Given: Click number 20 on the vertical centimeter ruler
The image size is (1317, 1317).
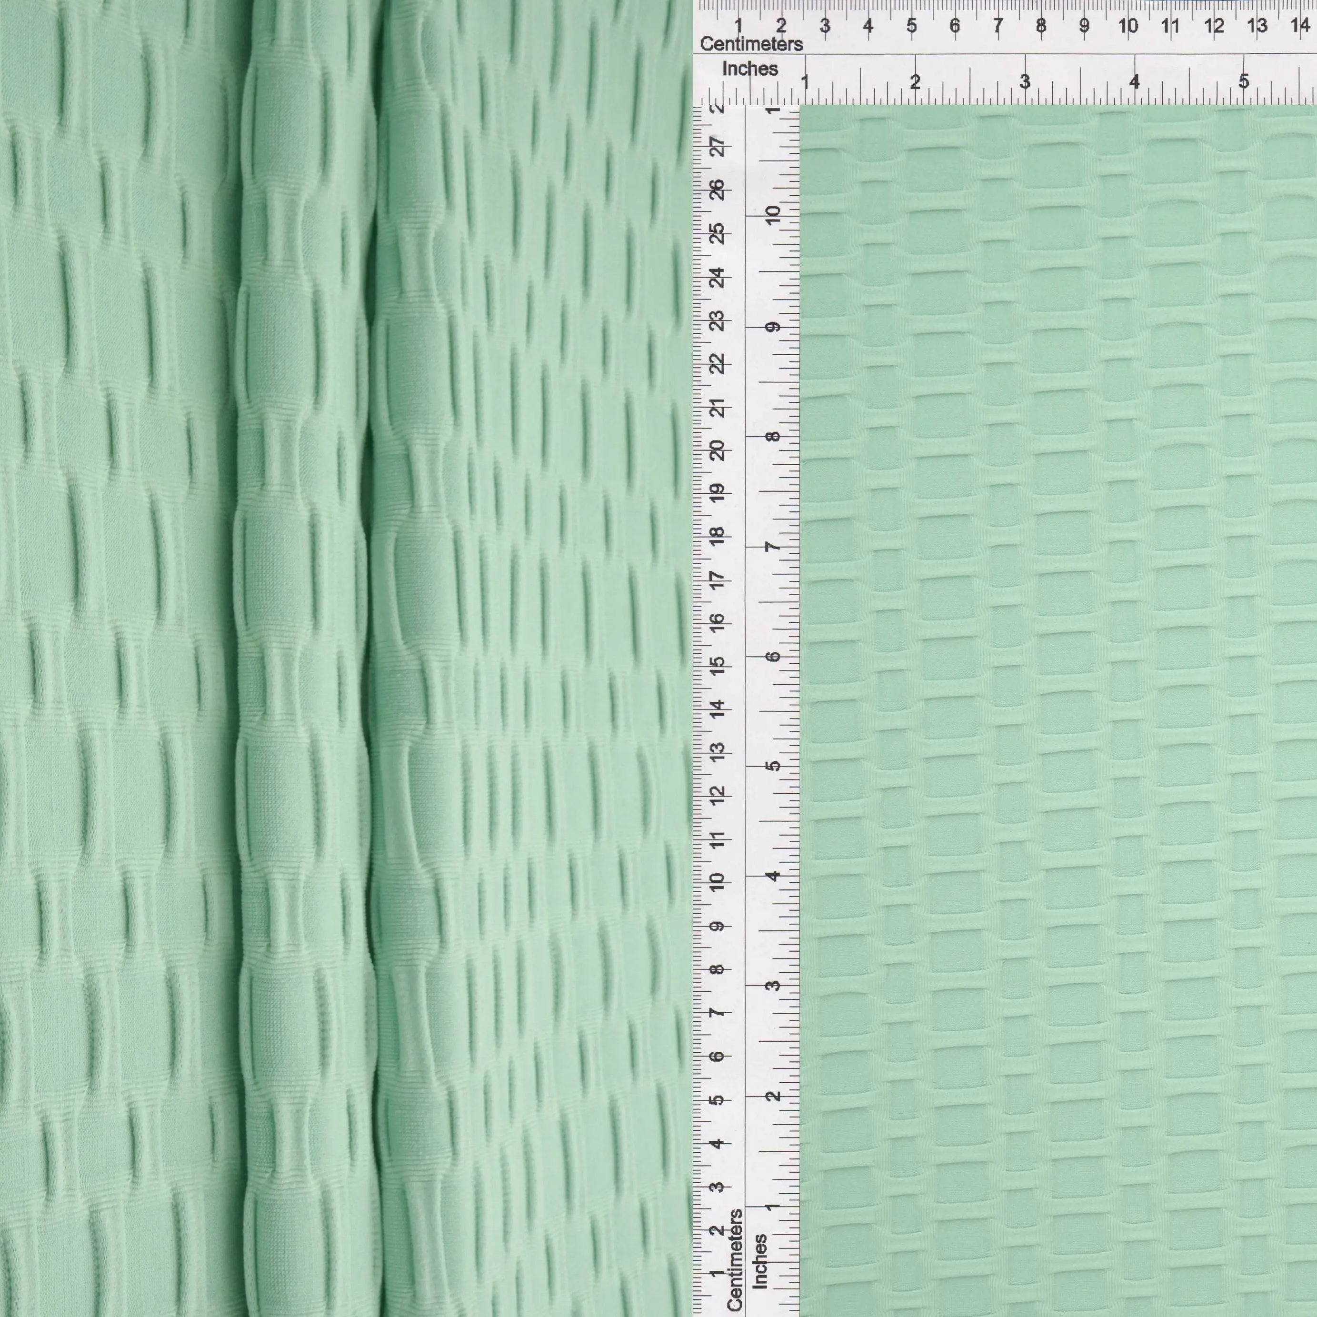Looking at the screenshot, I should click(717, 450).
